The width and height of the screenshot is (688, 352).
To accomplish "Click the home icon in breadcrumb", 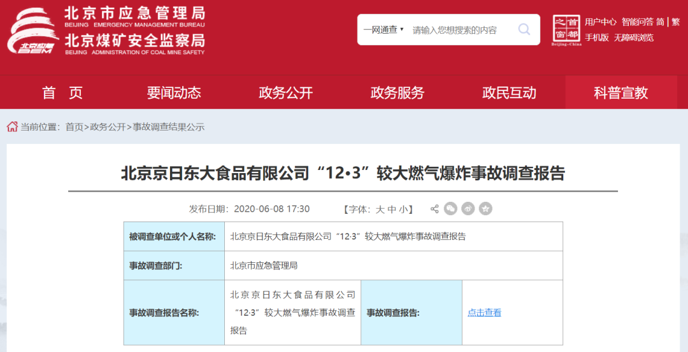I will click(12, 127).
